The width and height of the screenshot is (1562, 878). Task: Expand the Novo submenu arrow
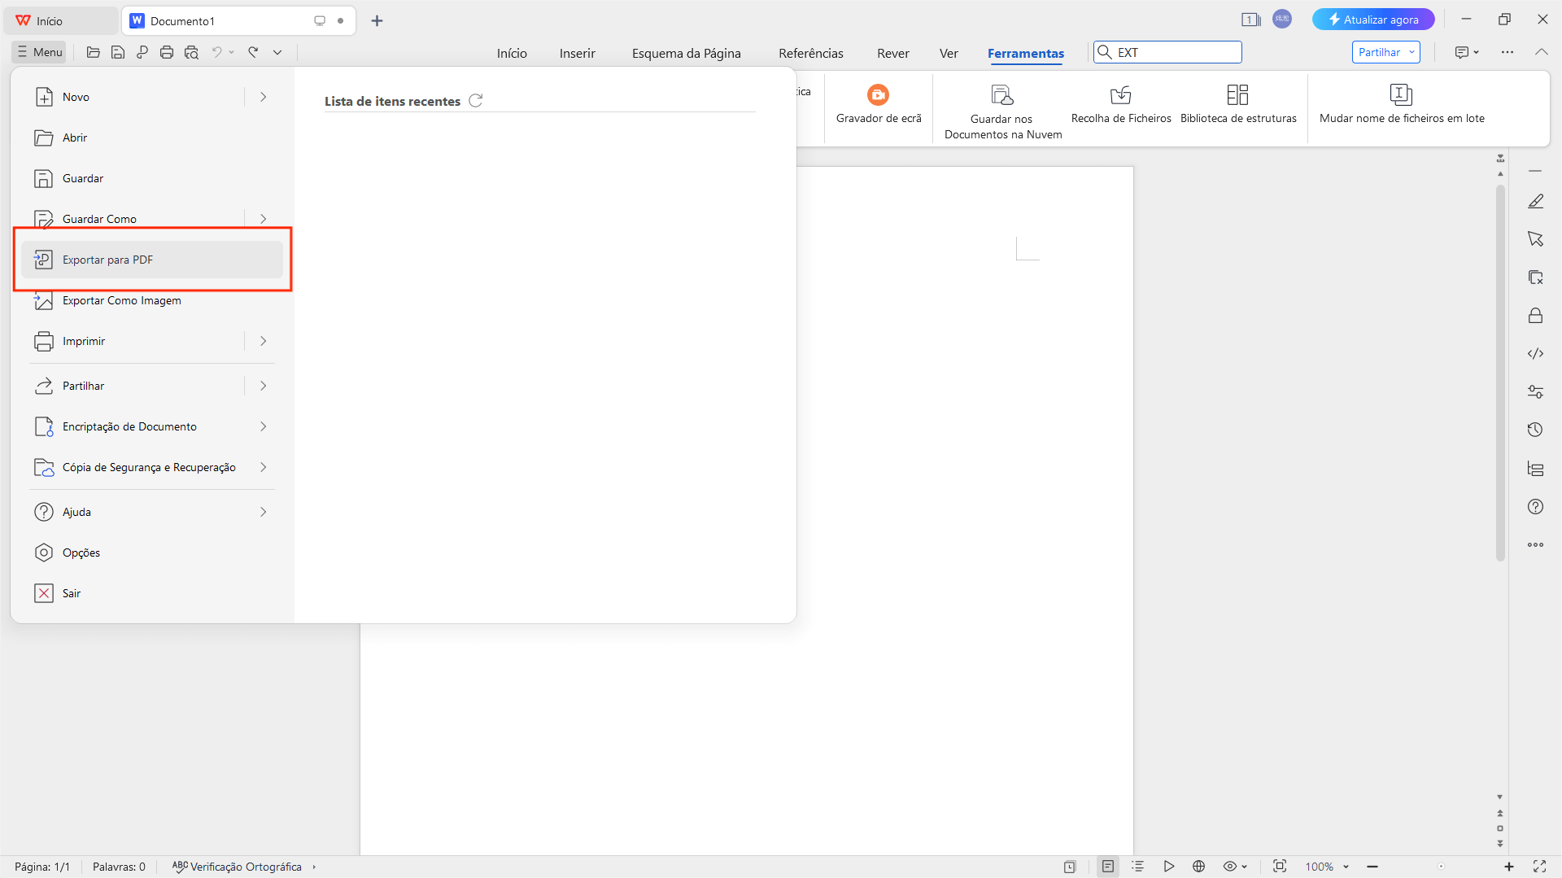click(x=263, y=97)
